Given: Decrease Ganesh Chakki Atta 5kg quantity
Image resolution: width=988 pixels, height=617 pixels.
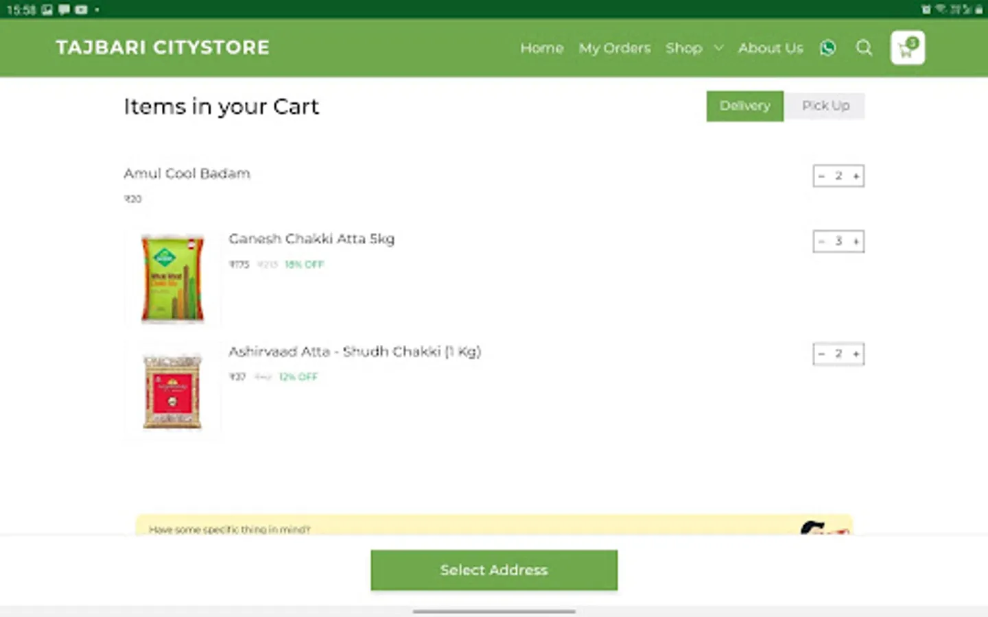Looking at the screenshot, I should coord(821,241).
